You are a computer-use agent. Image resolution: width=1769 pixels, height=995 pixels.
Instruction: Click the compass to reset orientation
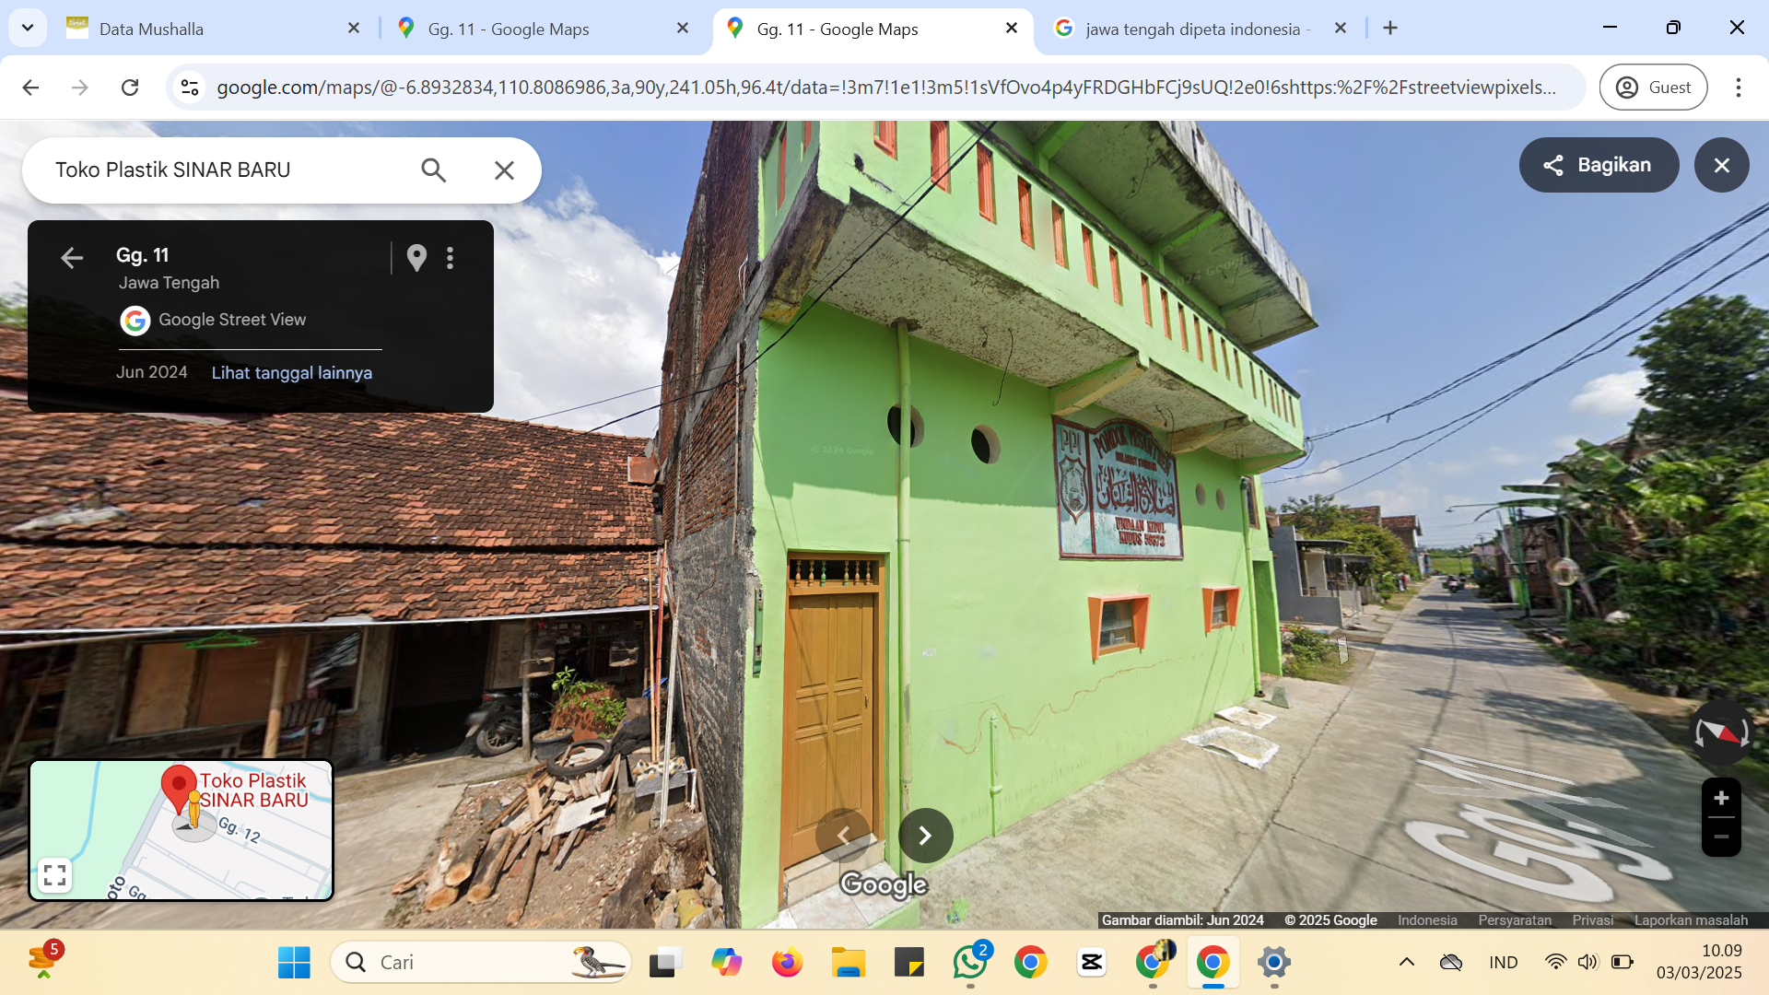tap(1721, 733)
